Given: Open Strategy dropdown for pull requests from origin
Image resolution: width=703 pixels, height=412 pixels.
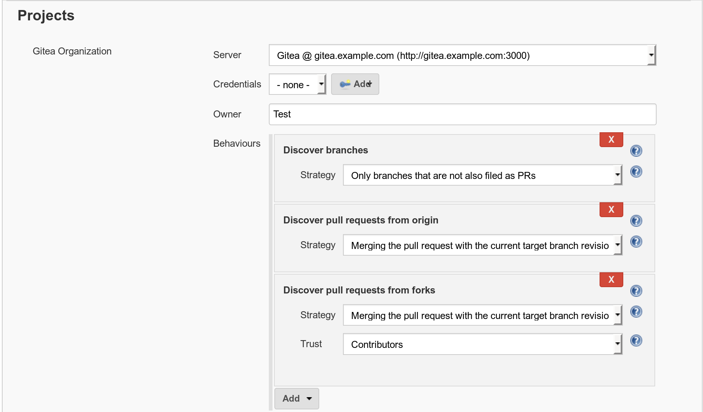Looking at the screenshot, I should (482, 245).
